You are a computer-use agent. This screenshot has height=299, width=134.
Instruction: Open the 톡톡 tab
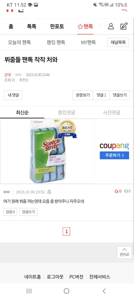[32, 27]
